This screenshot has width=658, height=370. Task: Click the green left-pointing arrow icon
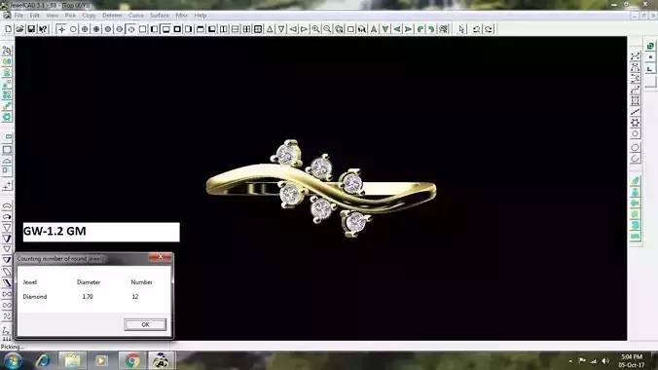(x=396, y=29)
